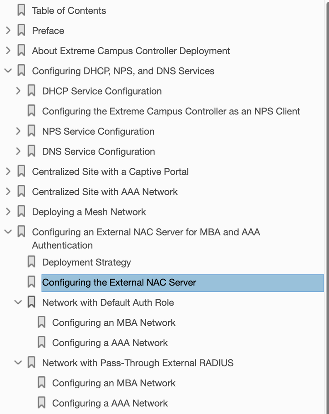329x414 pixels.
Task: Collapse Network with Default Auth Role
Action: pyautogui.click(x=18, y=303)
